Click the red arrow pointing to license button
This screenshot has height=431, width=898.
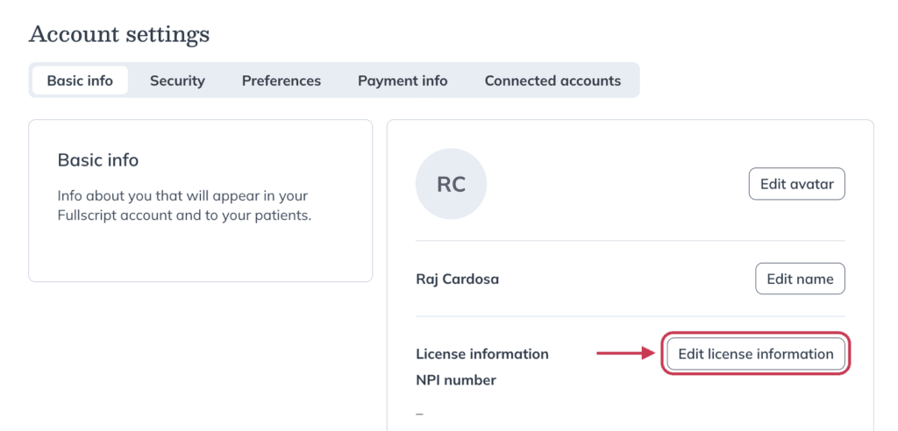(625, 354)
